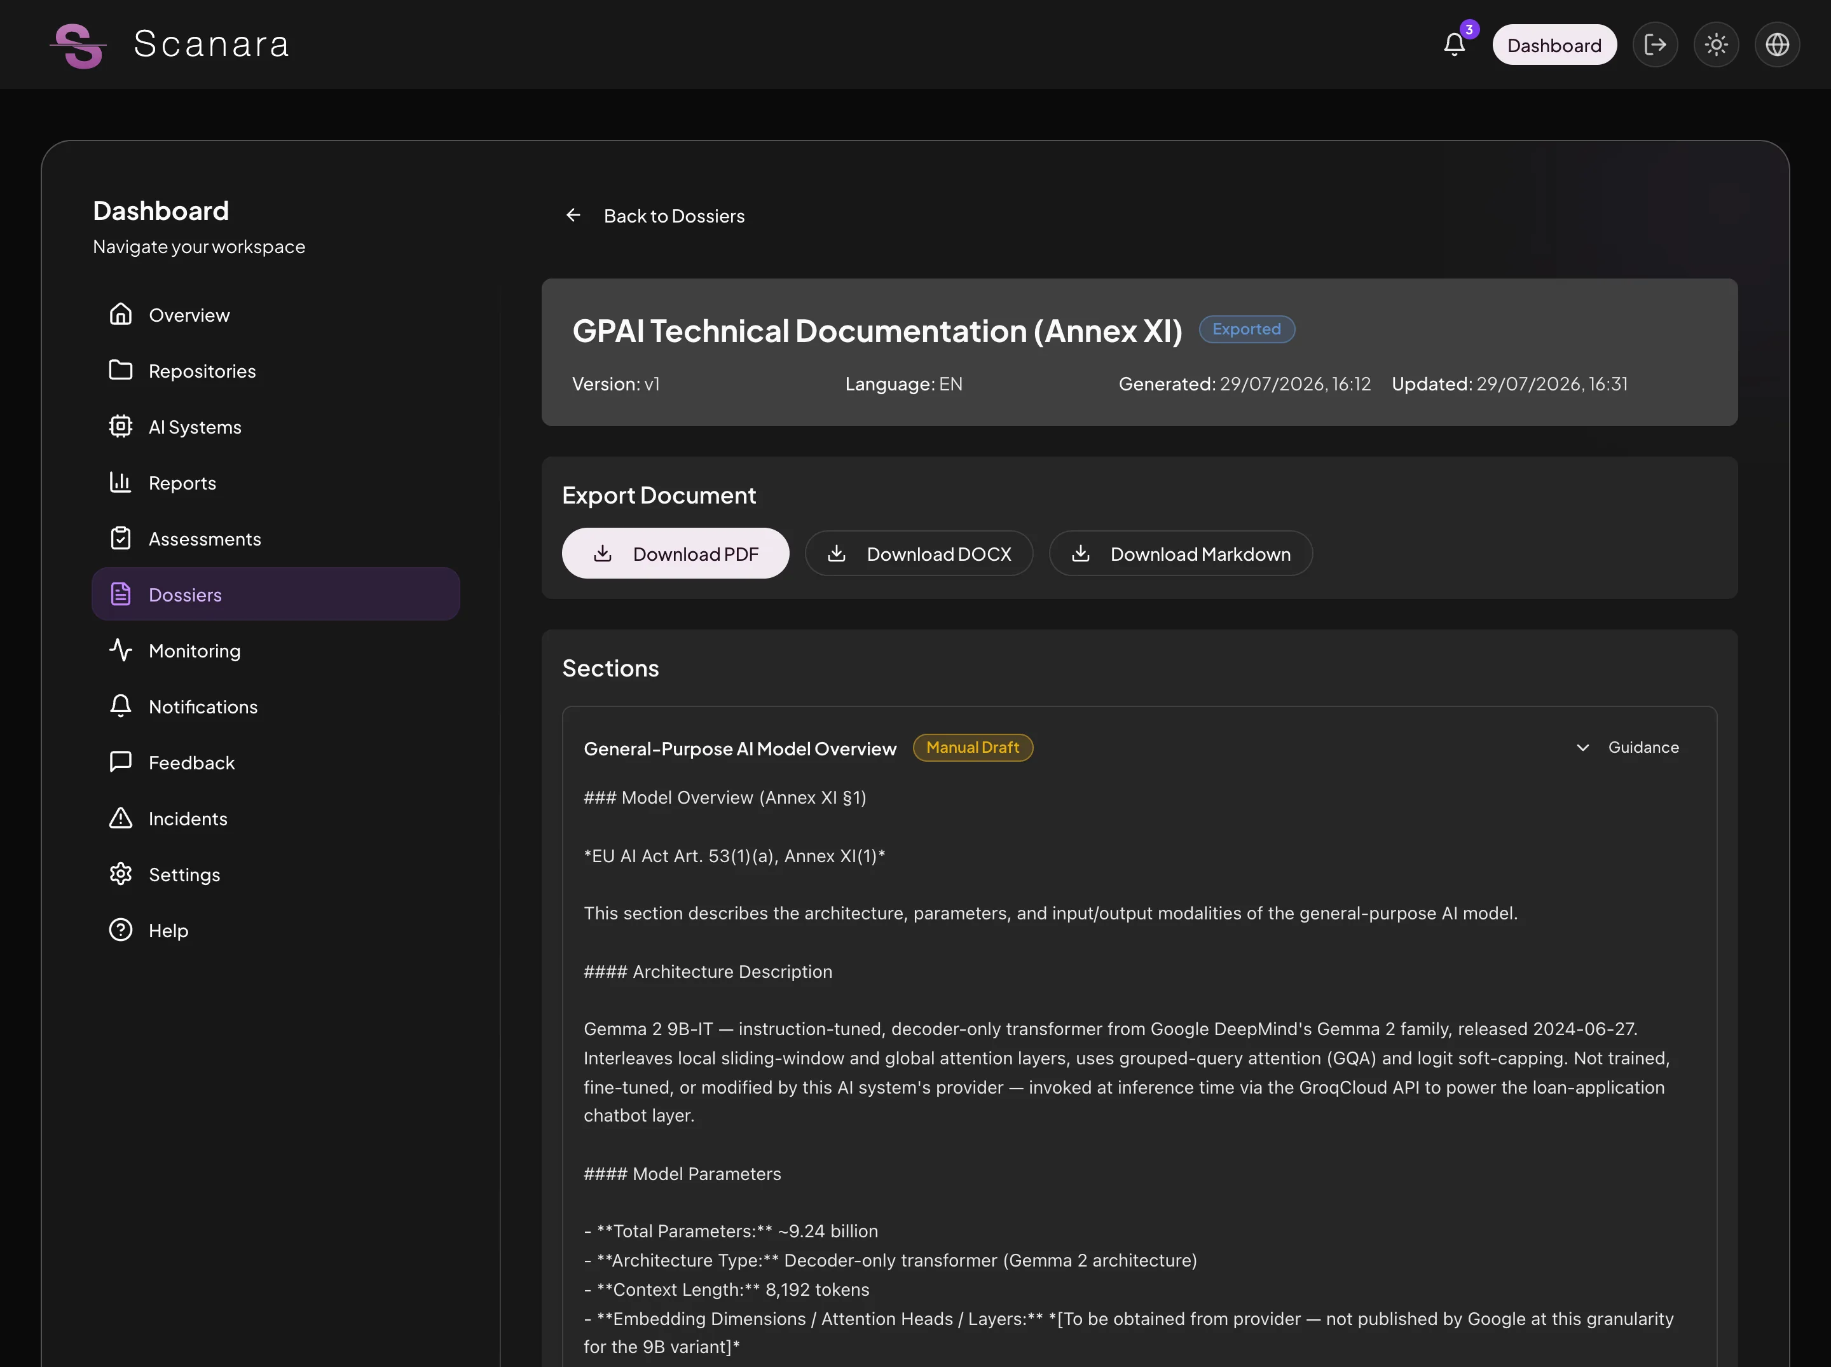Open the language globe icon
The image size is (1831, 1367).
1777,45
